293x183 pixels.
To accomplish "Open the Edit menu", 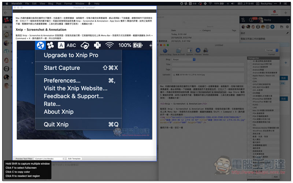I will click(34, 4).
